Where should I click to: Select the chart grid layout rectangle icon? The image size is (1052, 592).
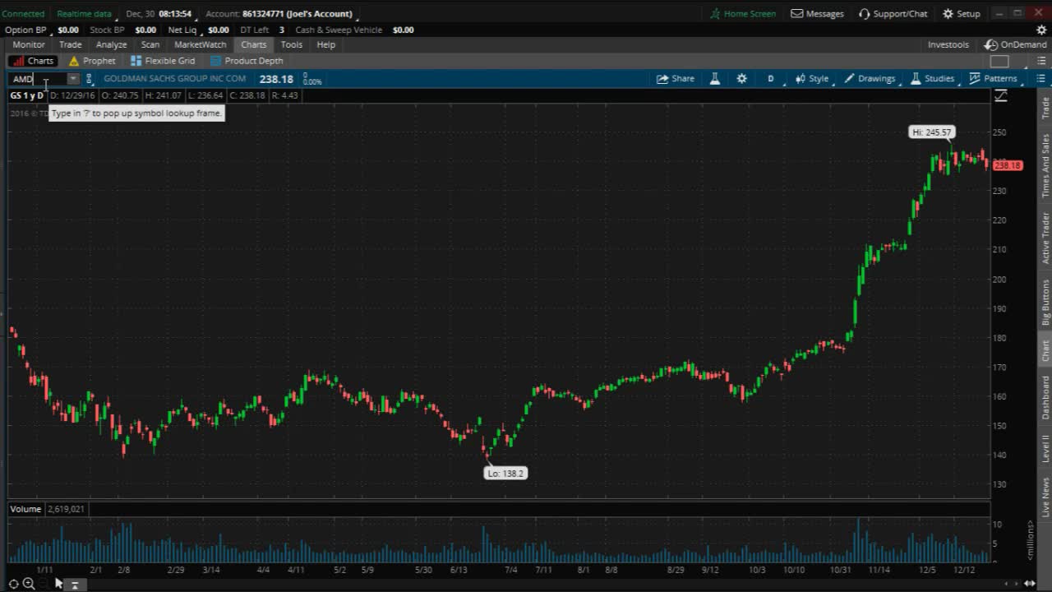[999, 61]
